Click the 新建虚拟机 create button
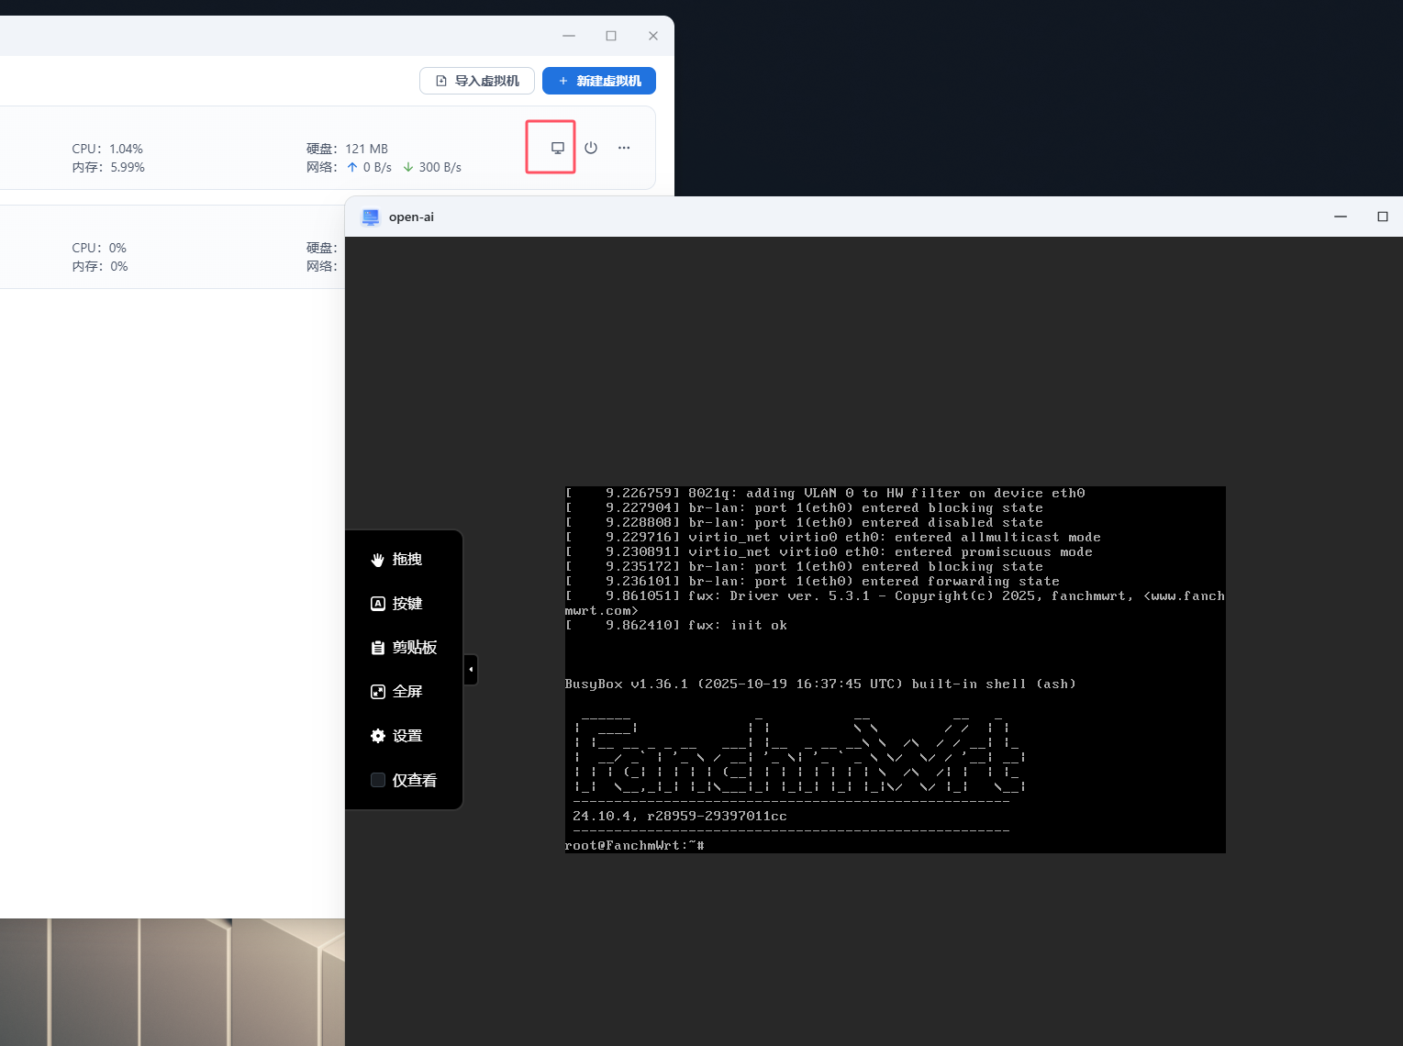 pyautogui.click(x=599, y=81)
